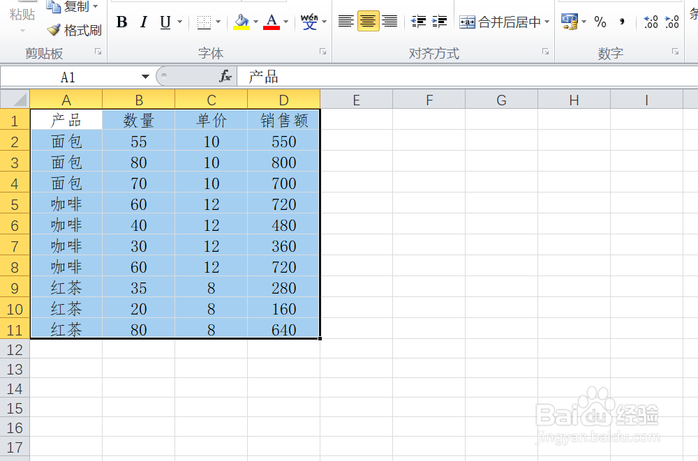Apply comma style
This screenshot has height=461, width=698.
tap(622, 22)
